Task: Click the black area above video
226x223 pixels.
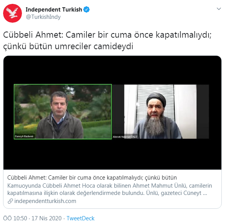Action: click(112, 70)
